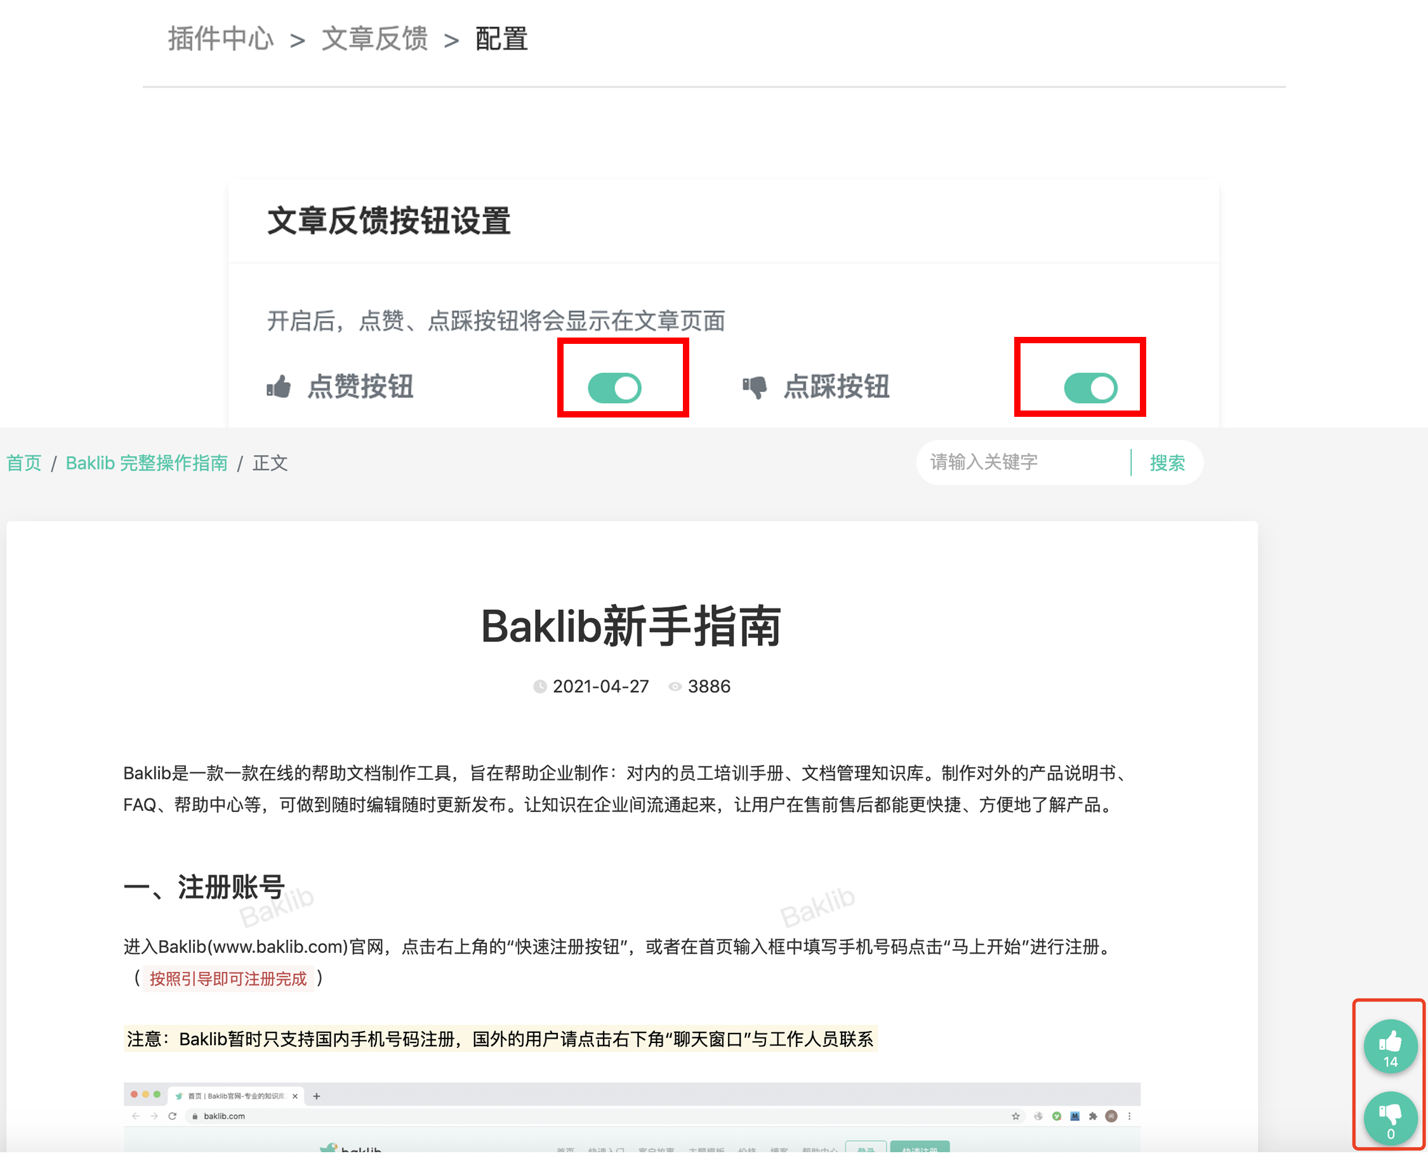Click the 搜索 button
Screen dimensions: 1428x1156
[1167, 463]
